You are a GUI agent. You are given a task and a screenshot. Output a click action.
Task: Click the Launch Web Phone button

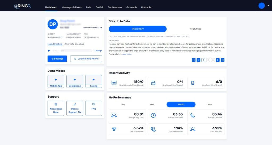[86, 59]
